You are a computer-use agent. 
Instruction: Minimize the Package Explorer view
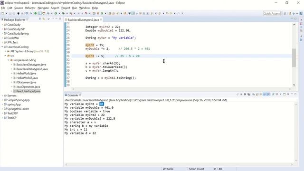click(x=57, y=19)
